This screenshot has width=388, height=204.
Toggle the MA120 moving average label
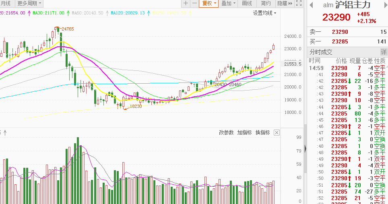click(x=127, y=13)
